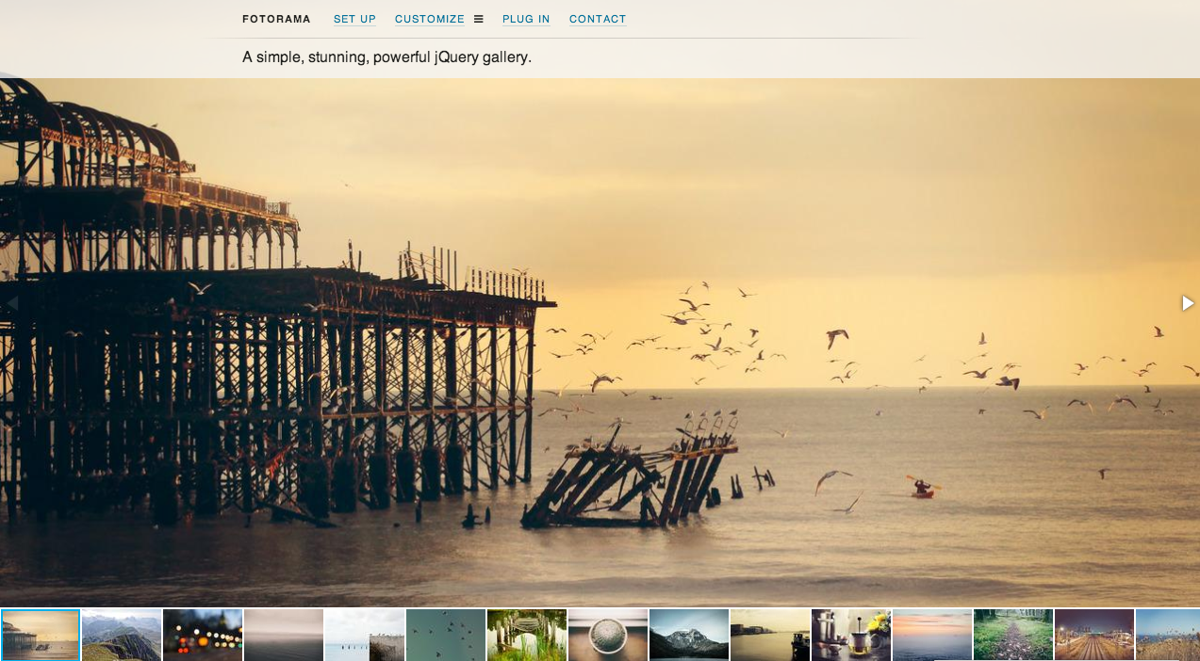Screen dimensions: 1200x661
Task: Select the stone sphere thumbnail
Action: pyautogui.click(x=608, y=634)
